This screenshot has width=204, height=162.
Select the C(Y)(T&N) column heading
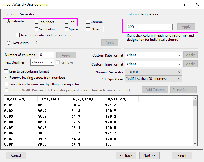88,99
